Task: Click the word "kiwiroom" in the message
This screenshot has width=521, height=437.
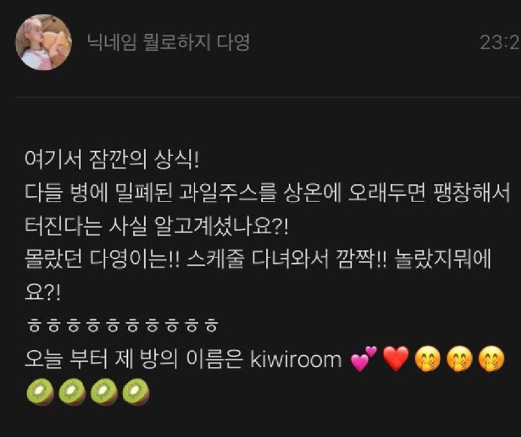Action: 296,359
